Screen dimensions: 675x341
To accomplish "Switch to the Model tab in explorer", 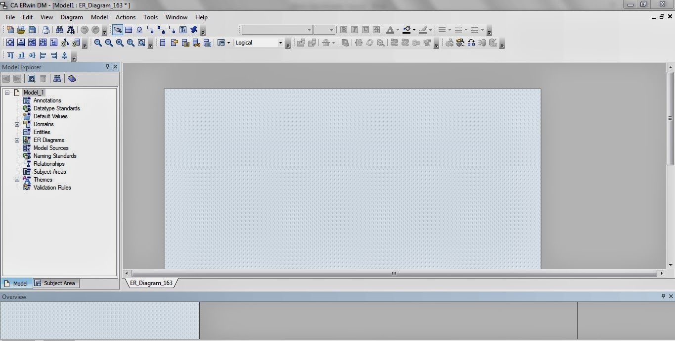I will pos(17,284).
